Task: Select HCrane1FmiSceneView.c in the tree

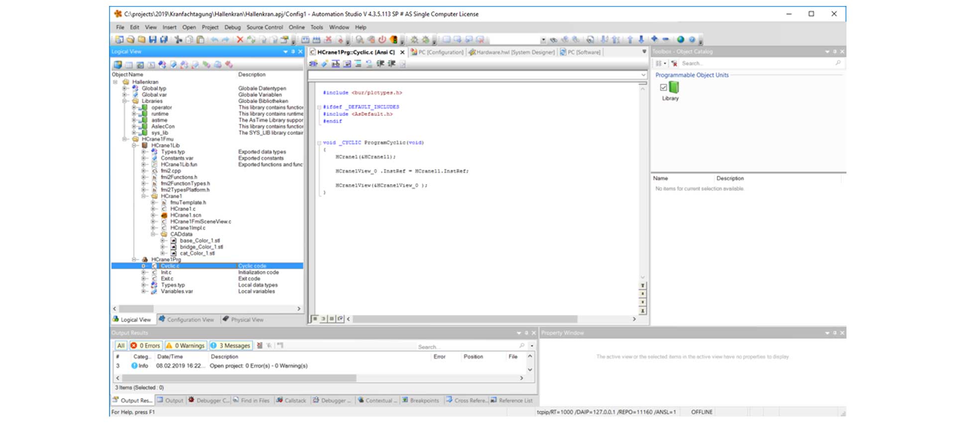Action: pos(201,222)
